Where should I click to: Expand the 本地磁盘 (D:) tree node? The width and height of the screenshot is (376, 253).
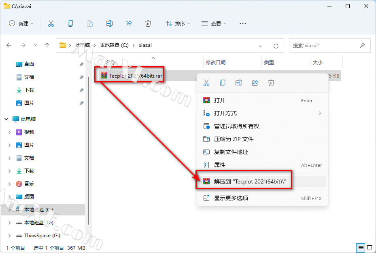(x=10, y=223)
